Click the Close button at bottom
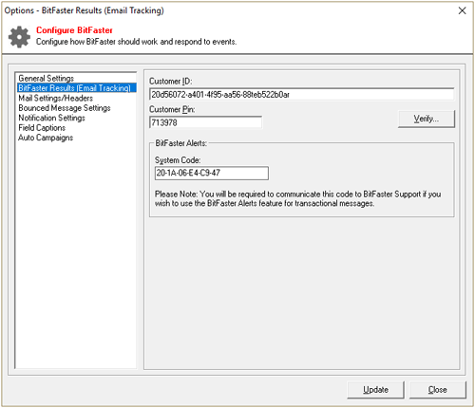 [438, 390]
